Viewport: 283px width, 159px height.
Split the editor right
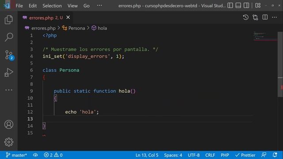click(x=265, y=17)
